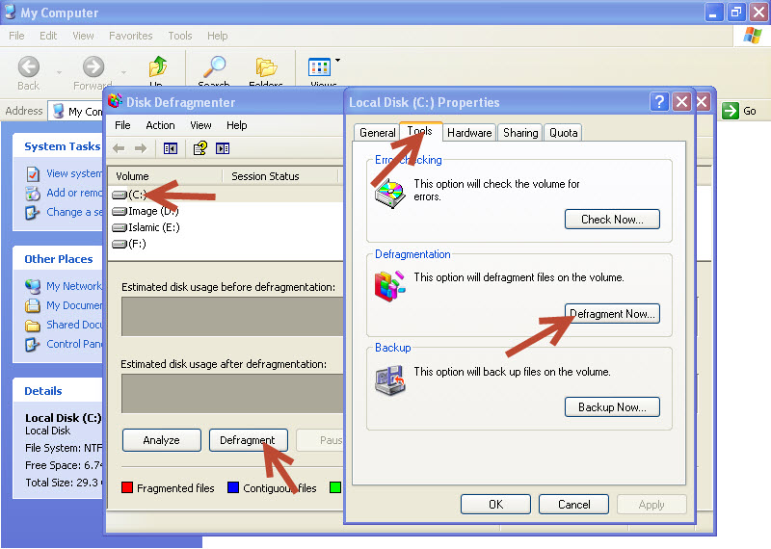Open Search magnifier in My Computer toolbar
The height and width of the screenshot is (549, 771).
pos(214,66)
